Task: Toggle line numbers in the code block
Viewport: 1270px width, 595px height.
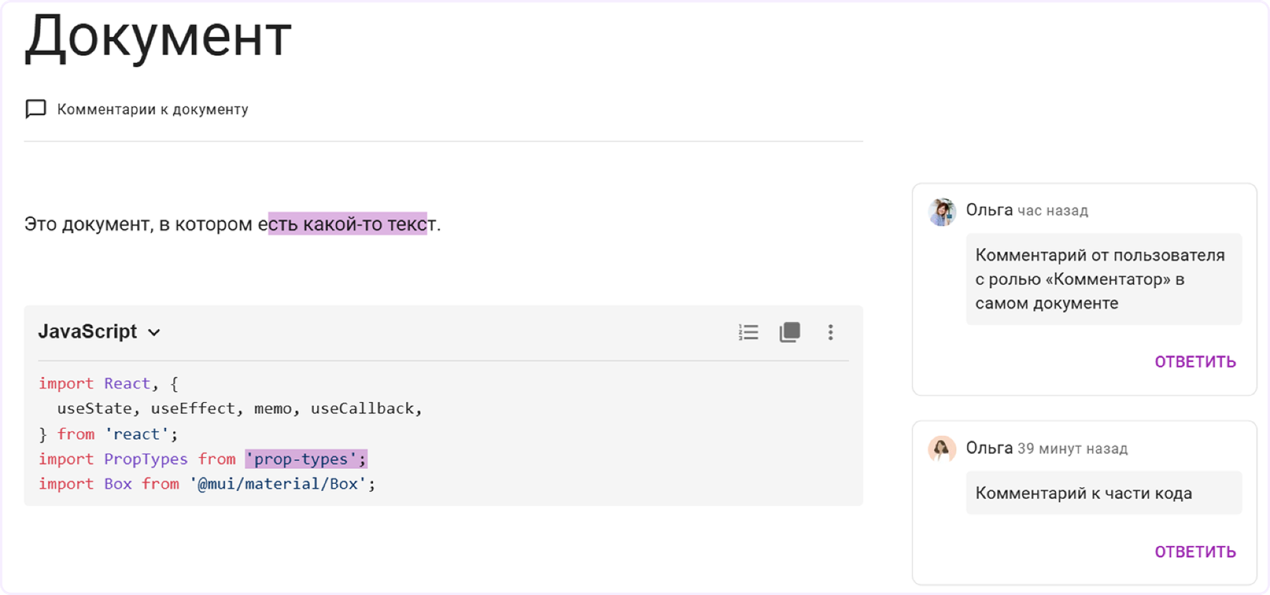Action: point(749,332)
